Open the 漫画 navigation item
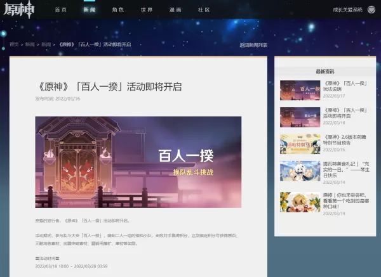The width and height of the screenshot is (381, 277). point(175,10)
